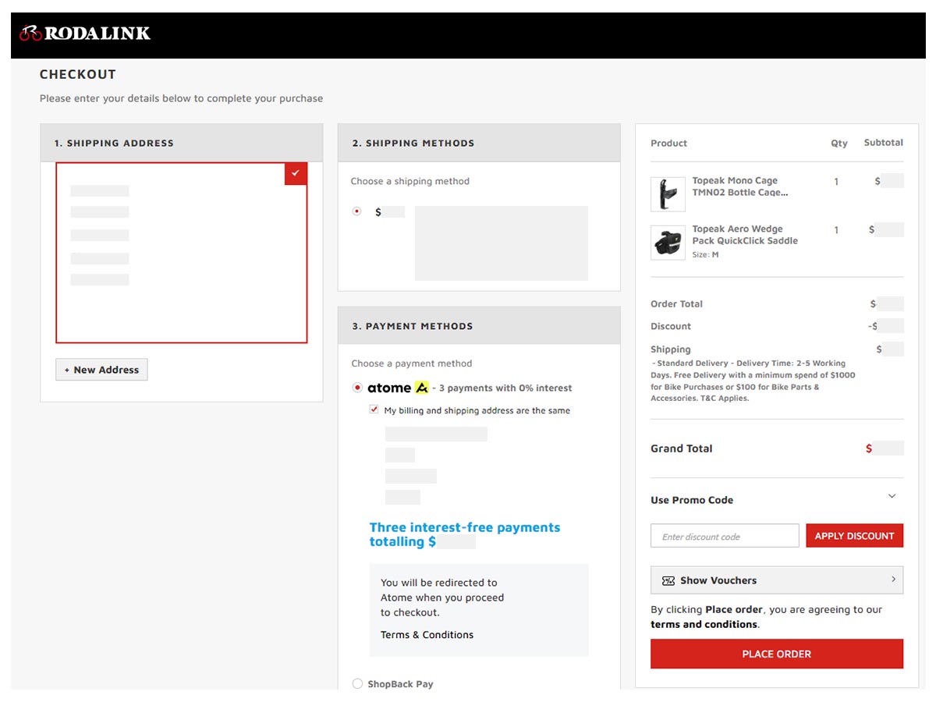This screenshot has width=936, height=702.
Task: Open the Atome Terms & Conditions link
Action: pyautogui.click(x=427, y=635)
